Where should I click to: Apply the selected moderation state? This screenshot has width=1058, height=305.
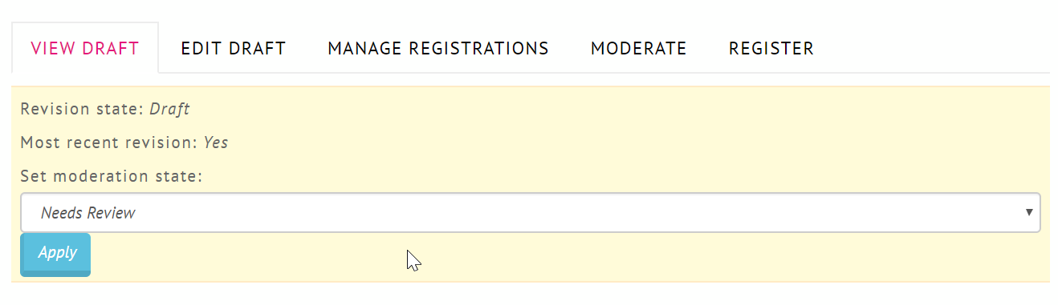[x=55, y=255]
